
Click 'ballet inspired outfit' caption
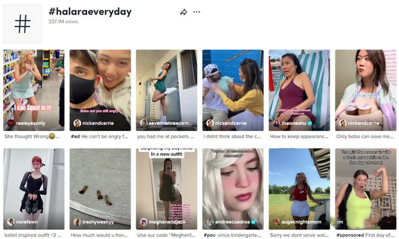click(x=33, y=235)
